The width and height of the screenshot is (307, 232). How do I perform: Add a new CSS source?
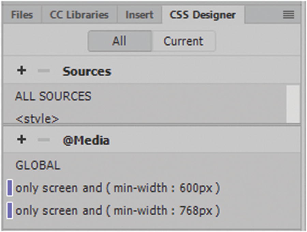tap(21, 71)
